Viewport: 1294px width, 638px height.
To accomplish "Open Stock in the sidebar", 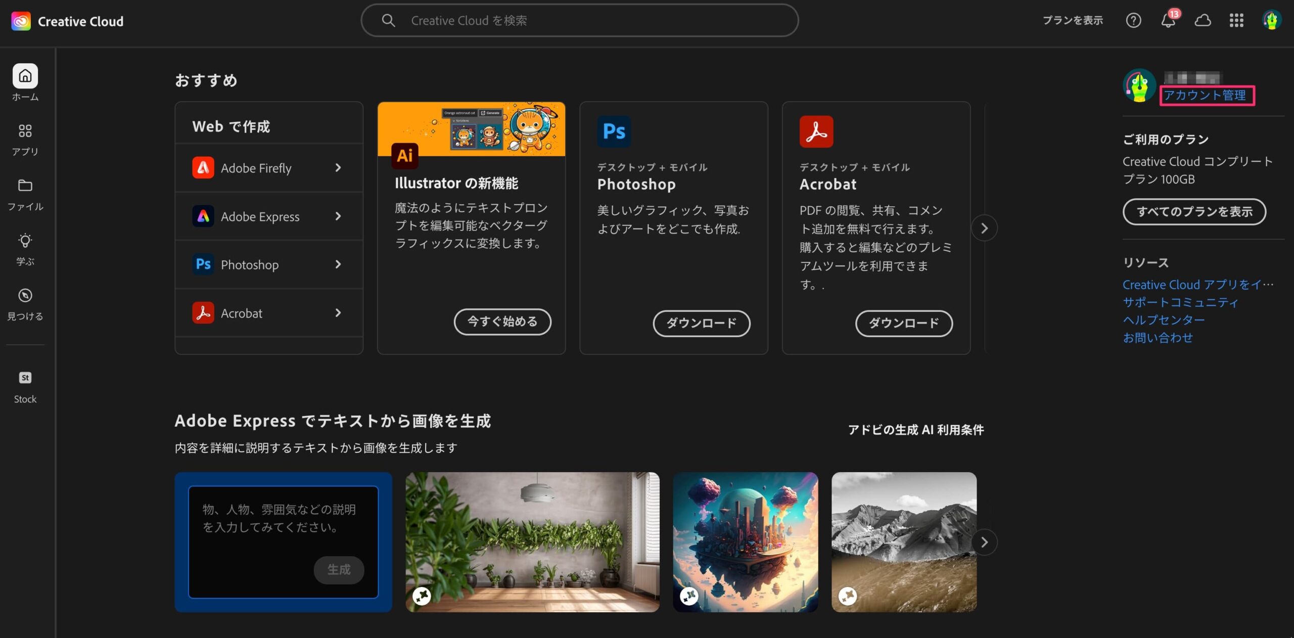I will coord(25,388).
